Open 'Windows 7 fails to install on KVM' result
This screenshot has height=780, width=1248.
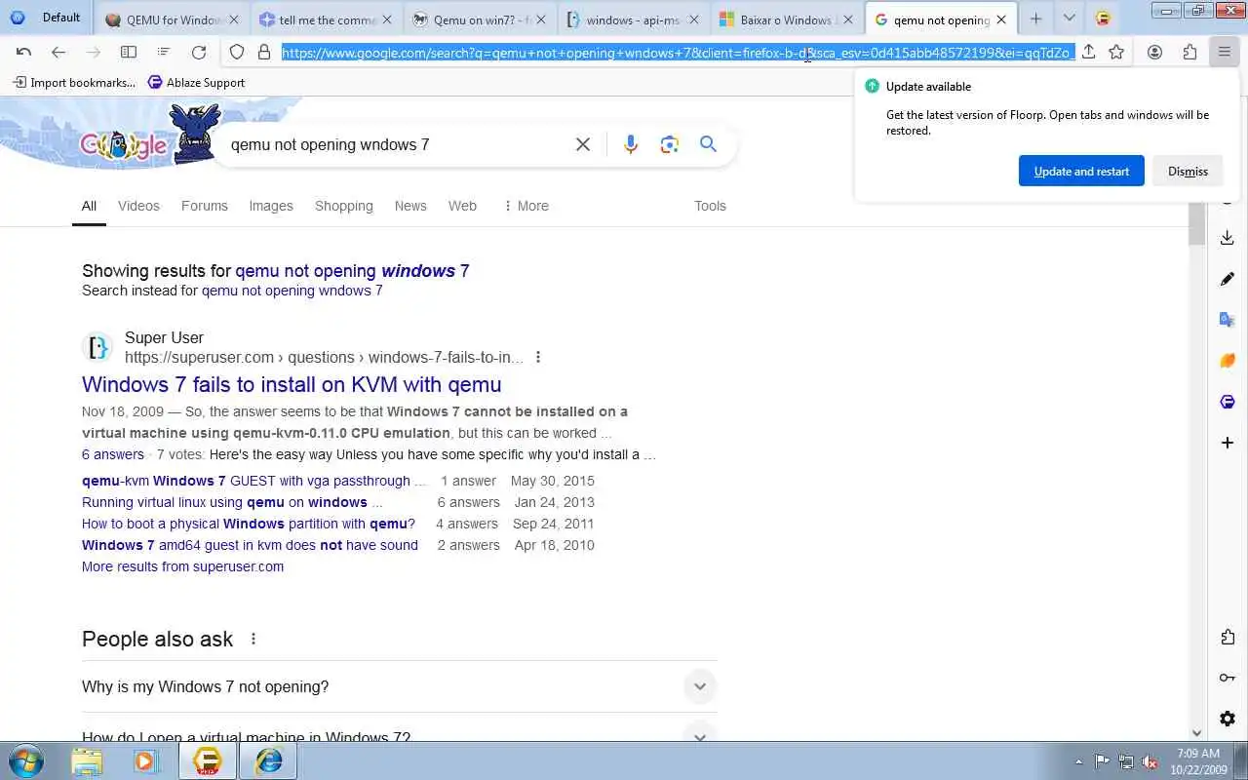(292, 384)
